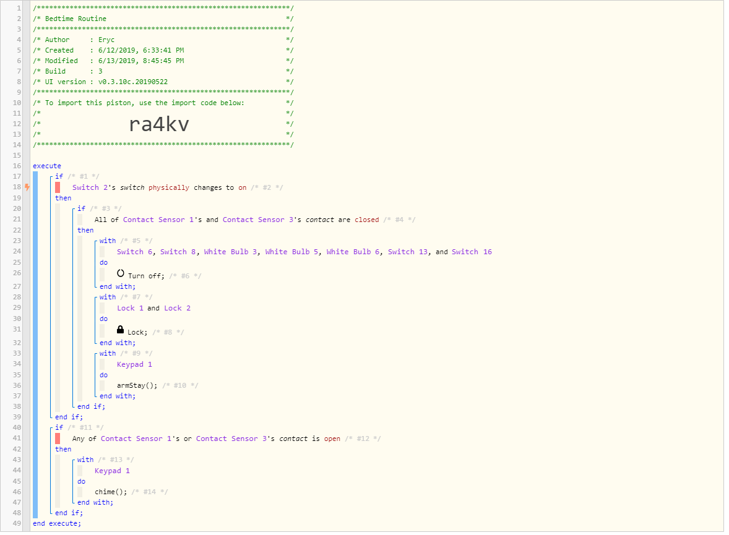
Task: Click end if; on line 48
Action: coord(69,513)
